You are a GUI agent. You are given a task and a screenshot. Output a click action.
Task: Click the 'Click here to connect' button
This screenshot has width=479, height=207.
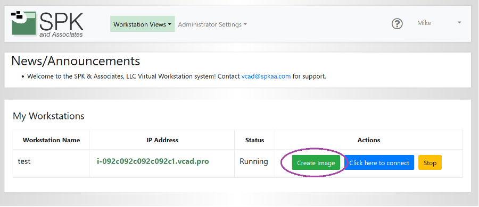tap(379, 163)
